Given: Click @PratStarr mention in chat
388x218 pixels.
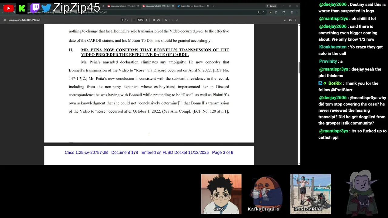Looking at the screenshot, I should coord(345,90).
